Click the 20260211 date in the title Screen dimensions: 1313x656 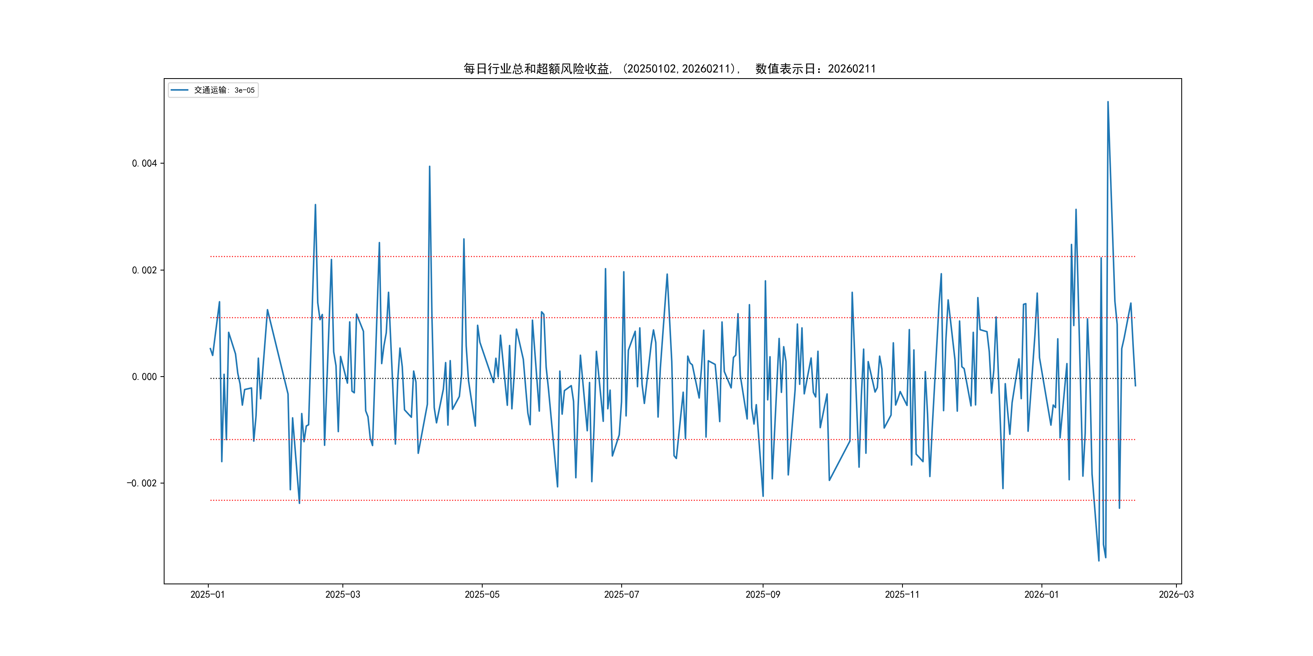tap(851, 69)
